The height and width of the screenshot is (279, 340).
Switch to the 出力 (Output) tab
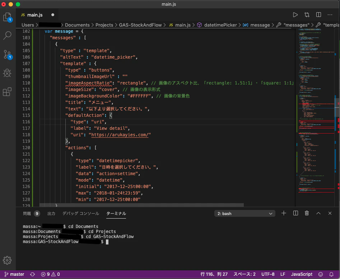51,214
